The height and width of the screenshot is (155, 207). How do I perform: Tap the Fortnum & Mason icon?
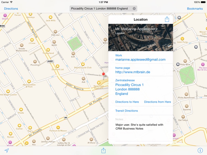pyautogui.click(x=58, y=127)
